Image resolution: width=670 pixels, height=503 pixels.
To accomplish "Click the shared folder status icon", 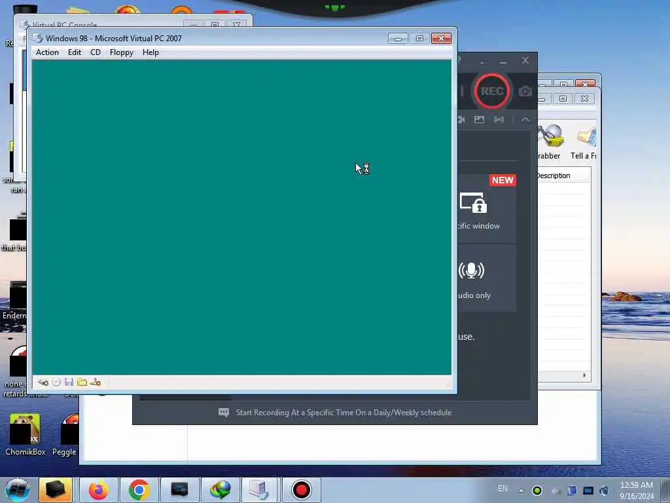I will [x=82, y=382].
